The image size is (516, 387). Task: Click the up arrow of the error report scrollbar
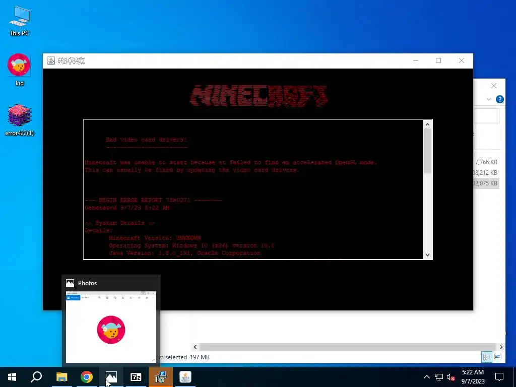coord(427,124)
